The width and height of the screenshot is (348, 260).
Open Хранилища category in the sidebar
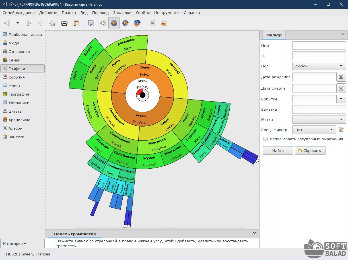coord(22,120)
